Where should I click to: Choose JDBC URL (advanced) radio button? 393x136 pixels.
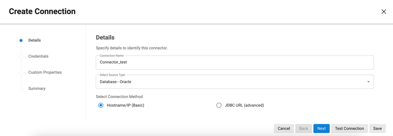pos(219,105)
